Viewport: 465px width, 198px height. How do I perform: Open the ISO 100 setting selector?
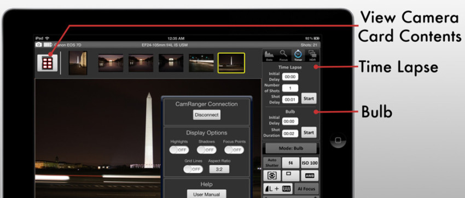click(310, 163)
